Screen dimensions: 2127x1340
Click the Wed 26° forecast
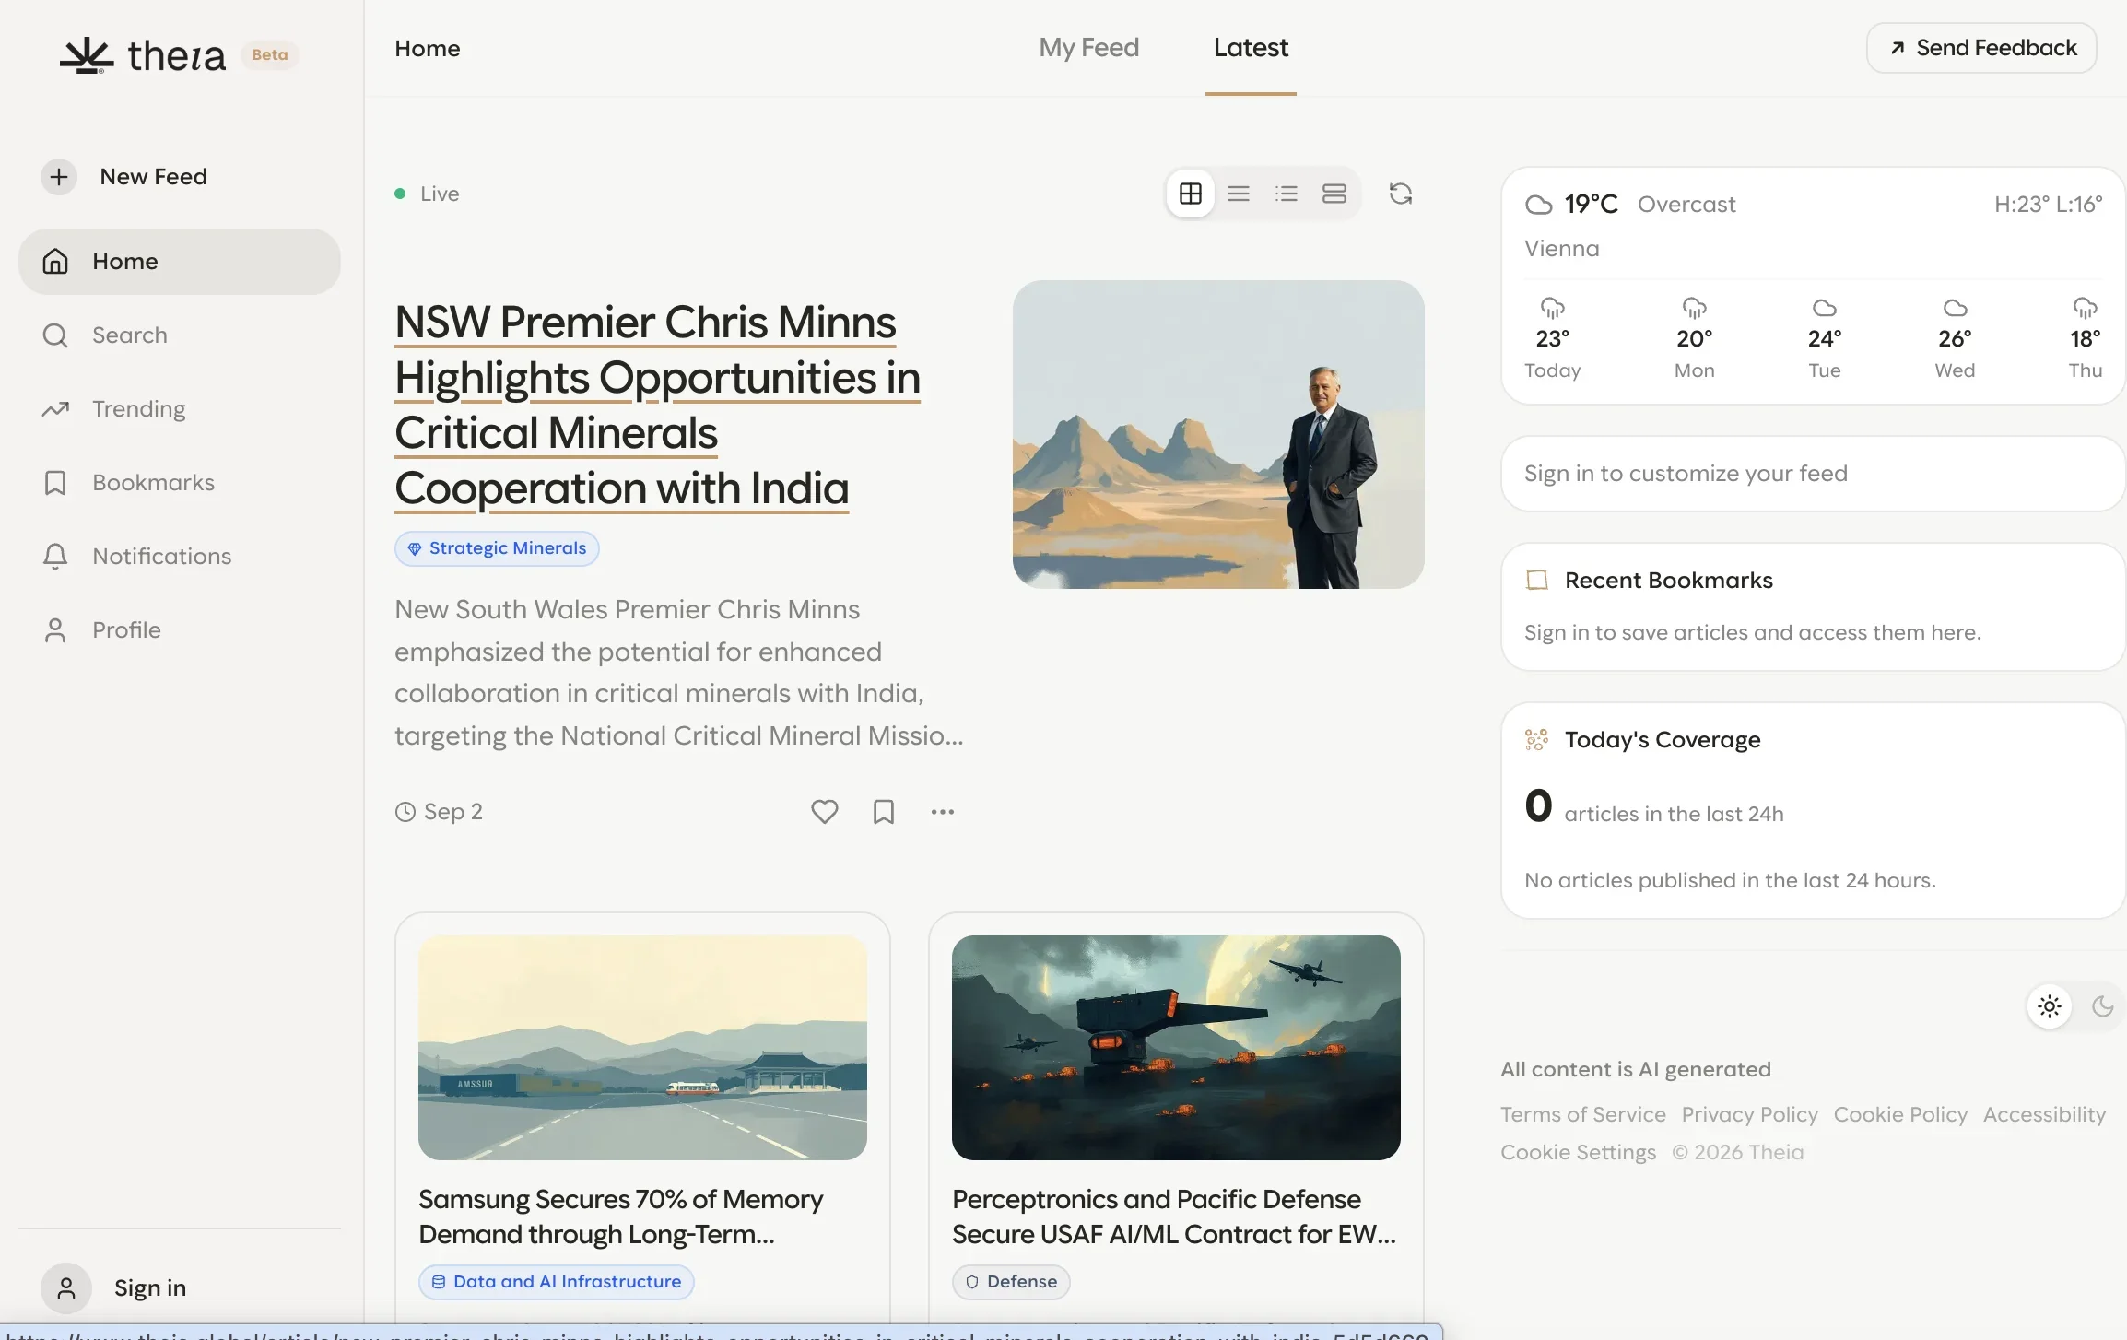coord(1955,339)
